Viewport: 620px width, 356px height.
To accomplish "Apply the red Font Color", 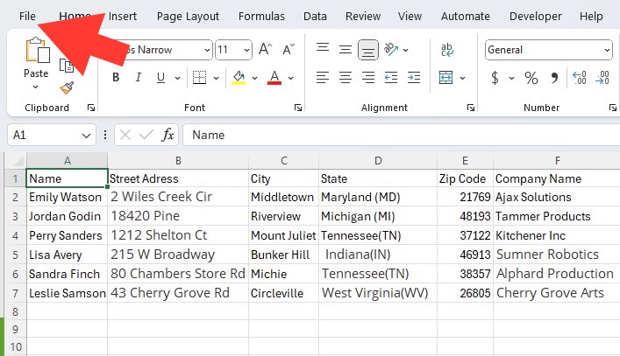I will click(x=274, y=78).
